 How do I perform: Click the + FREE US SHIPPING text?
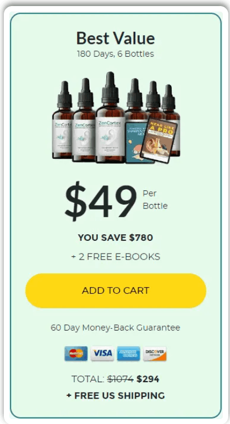116,395
